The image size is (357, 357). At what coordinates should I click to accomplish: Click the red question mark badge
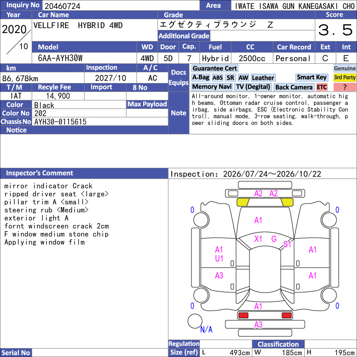point(345,87)
